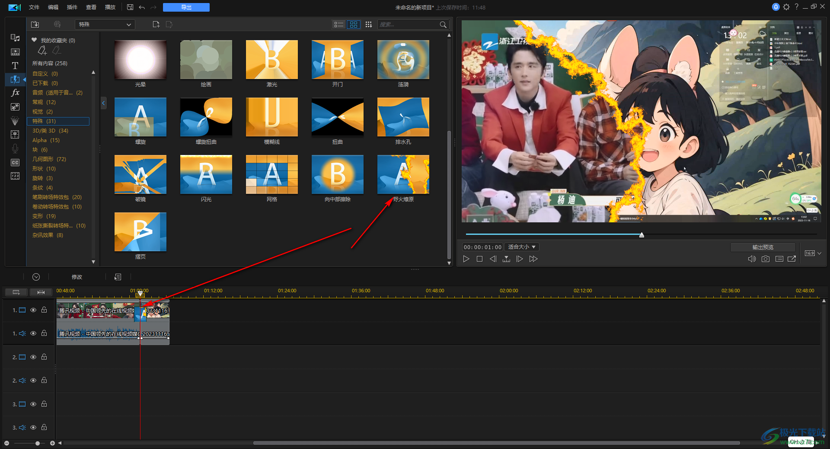830x449 pixels.
Task: Switch library to details list view icon
Action: click(x=339, y=25)
